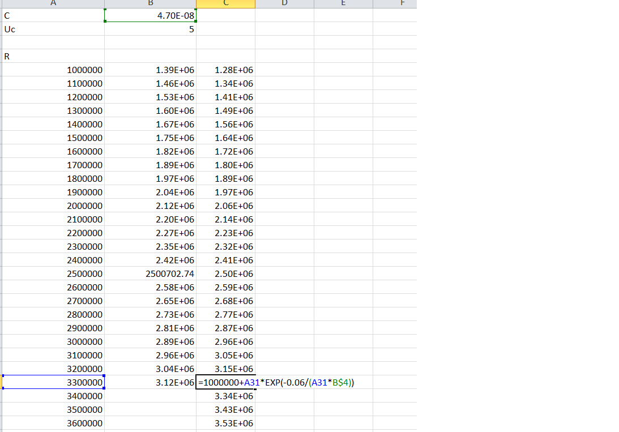Select column C header
This screenshot has width=619, height=432.
tap(225, 3)
